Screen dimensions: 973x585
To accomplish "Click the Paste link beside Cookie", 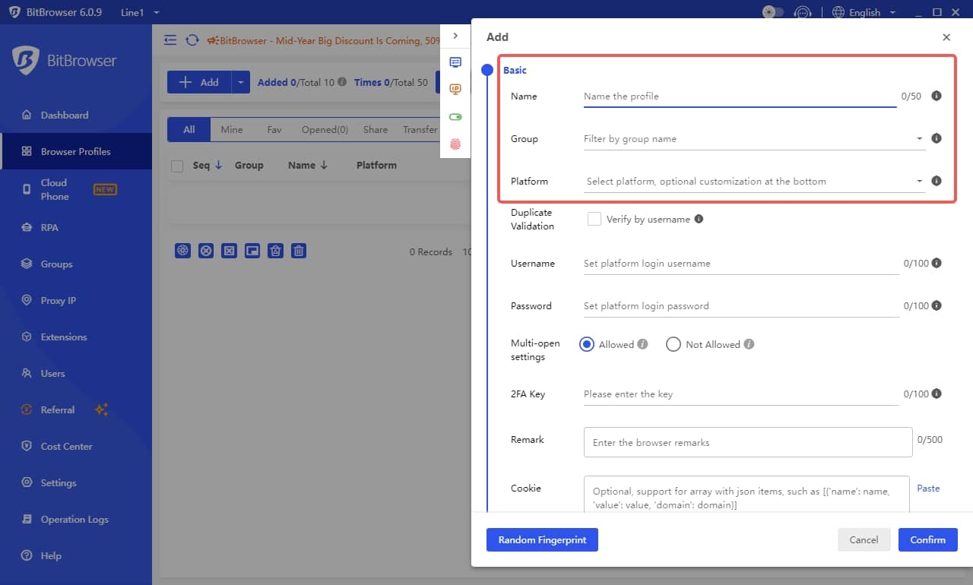I will pos(928,489).
